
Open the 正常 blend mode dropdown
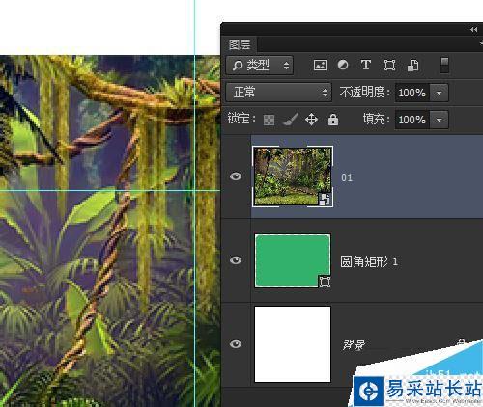(x=278, y=93)
